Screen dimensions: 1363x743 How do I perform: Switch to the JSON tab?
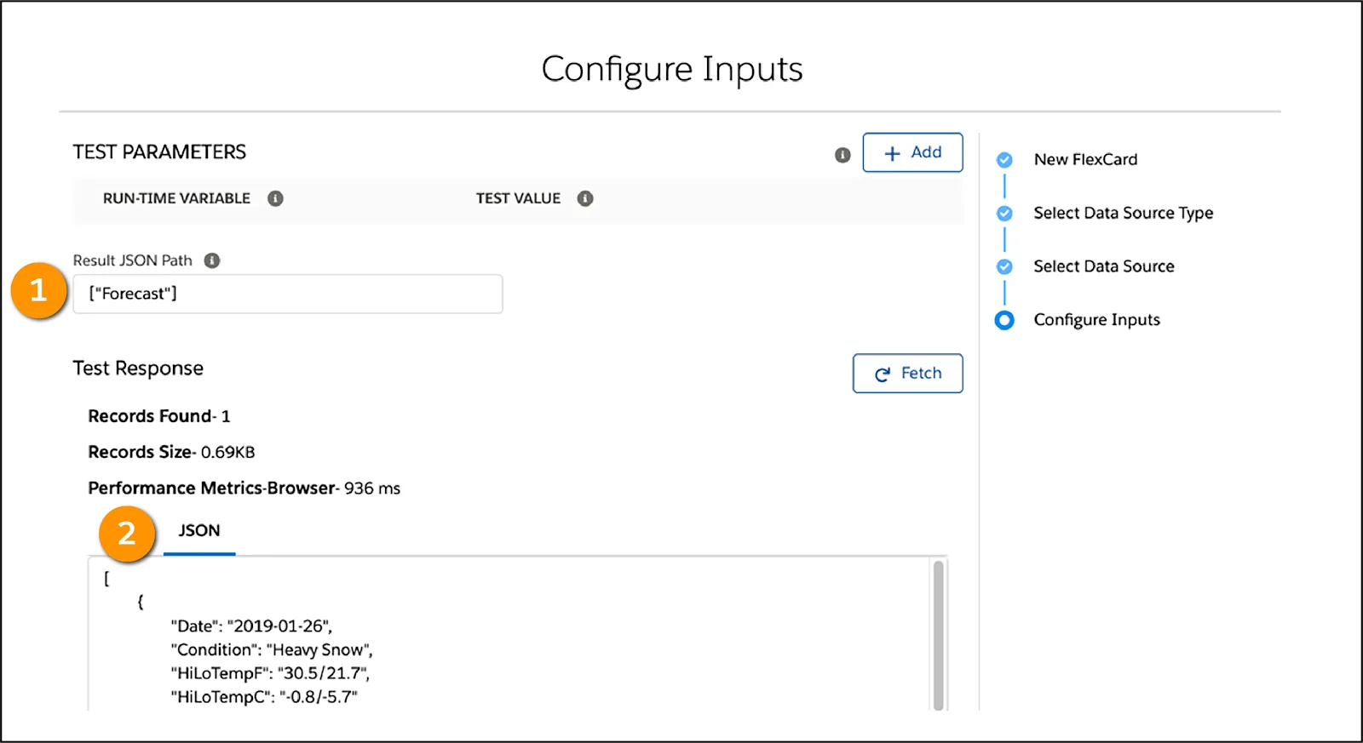pyautogui.click(x=198, y=530)
